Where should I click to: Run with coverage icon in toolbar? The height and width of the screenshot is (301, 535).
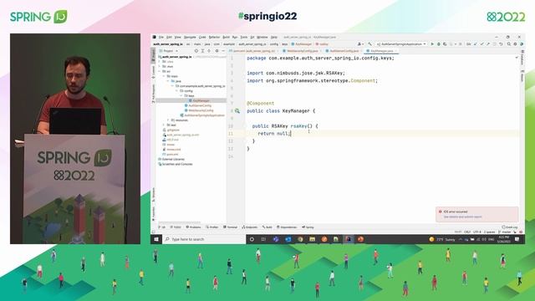click(x=445, y=44)
